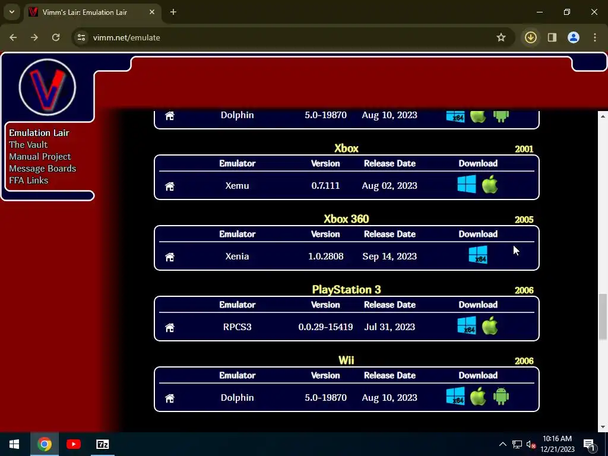Click scrollbar down arrow
Image resolution: width=608 pixels, height=456 pixels.
pyautogui.click(x=603, y=427)
